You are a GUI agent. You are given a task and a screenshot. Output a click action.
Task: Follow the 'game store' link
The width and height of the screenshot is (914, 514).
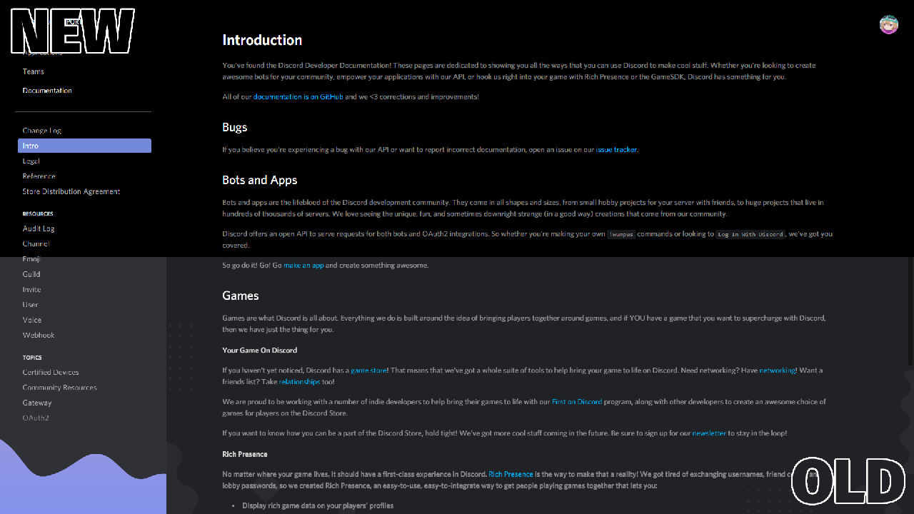pyautogui.click(x=368, y=371)
